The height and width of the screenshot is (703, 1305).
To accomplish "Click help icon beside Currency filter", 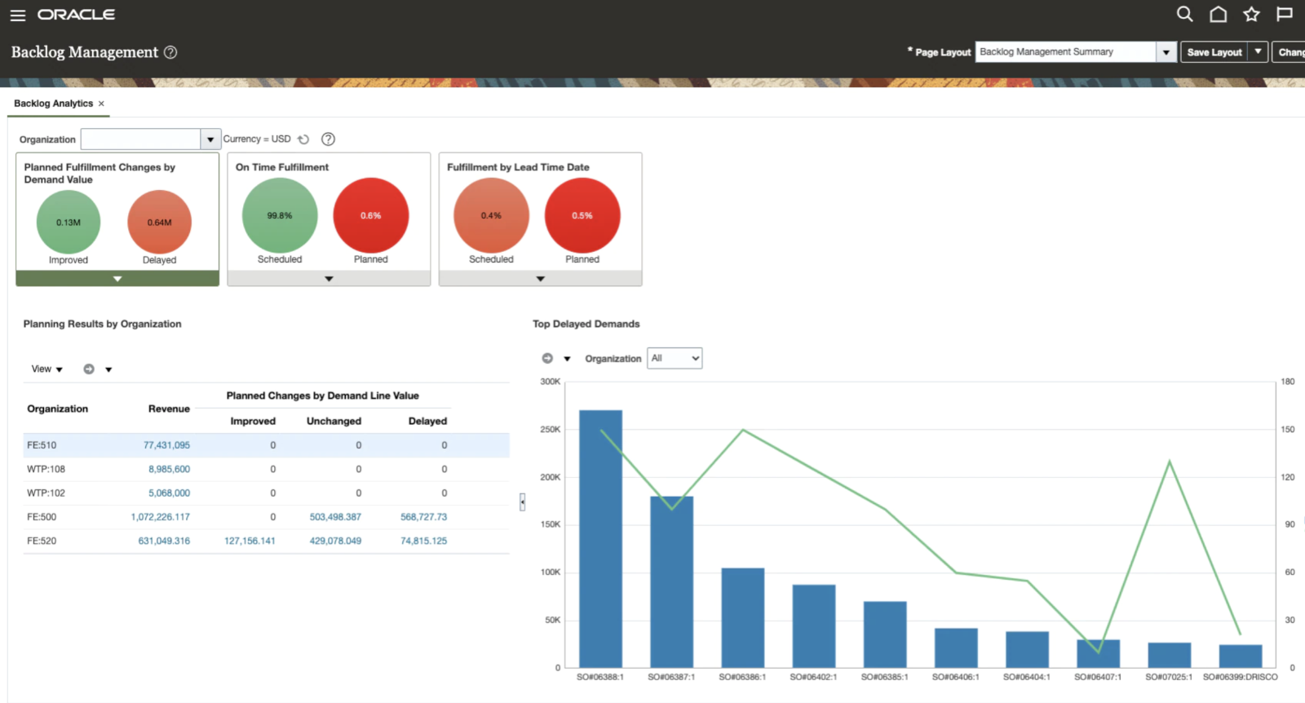I will (x=328, y=139).
